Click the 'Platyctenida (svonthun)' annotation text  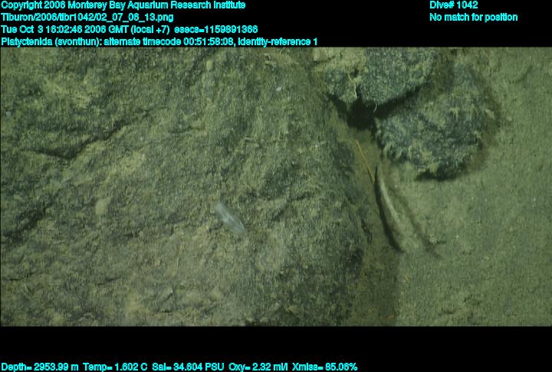click(x=51, y=41)
